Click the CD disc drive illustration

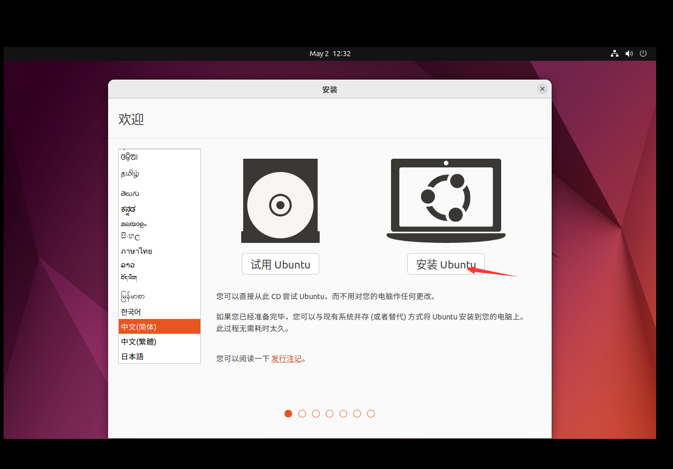click(280, 201)
